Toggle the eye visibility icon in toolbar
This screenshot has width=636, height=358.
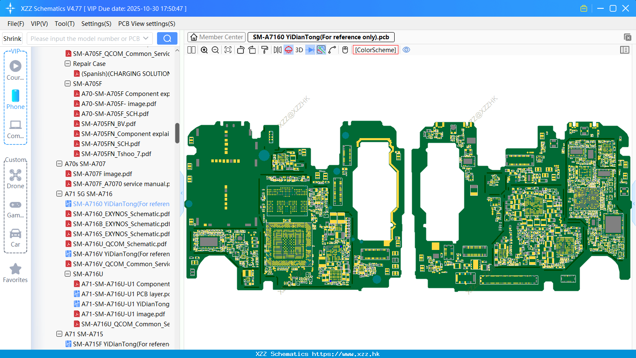click(x=406, y=50)
